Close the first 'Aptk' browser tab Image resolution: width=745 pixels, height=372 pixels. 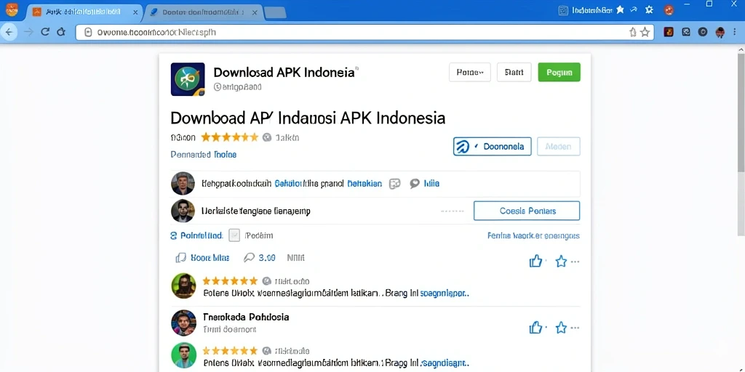tap(135, 13)
